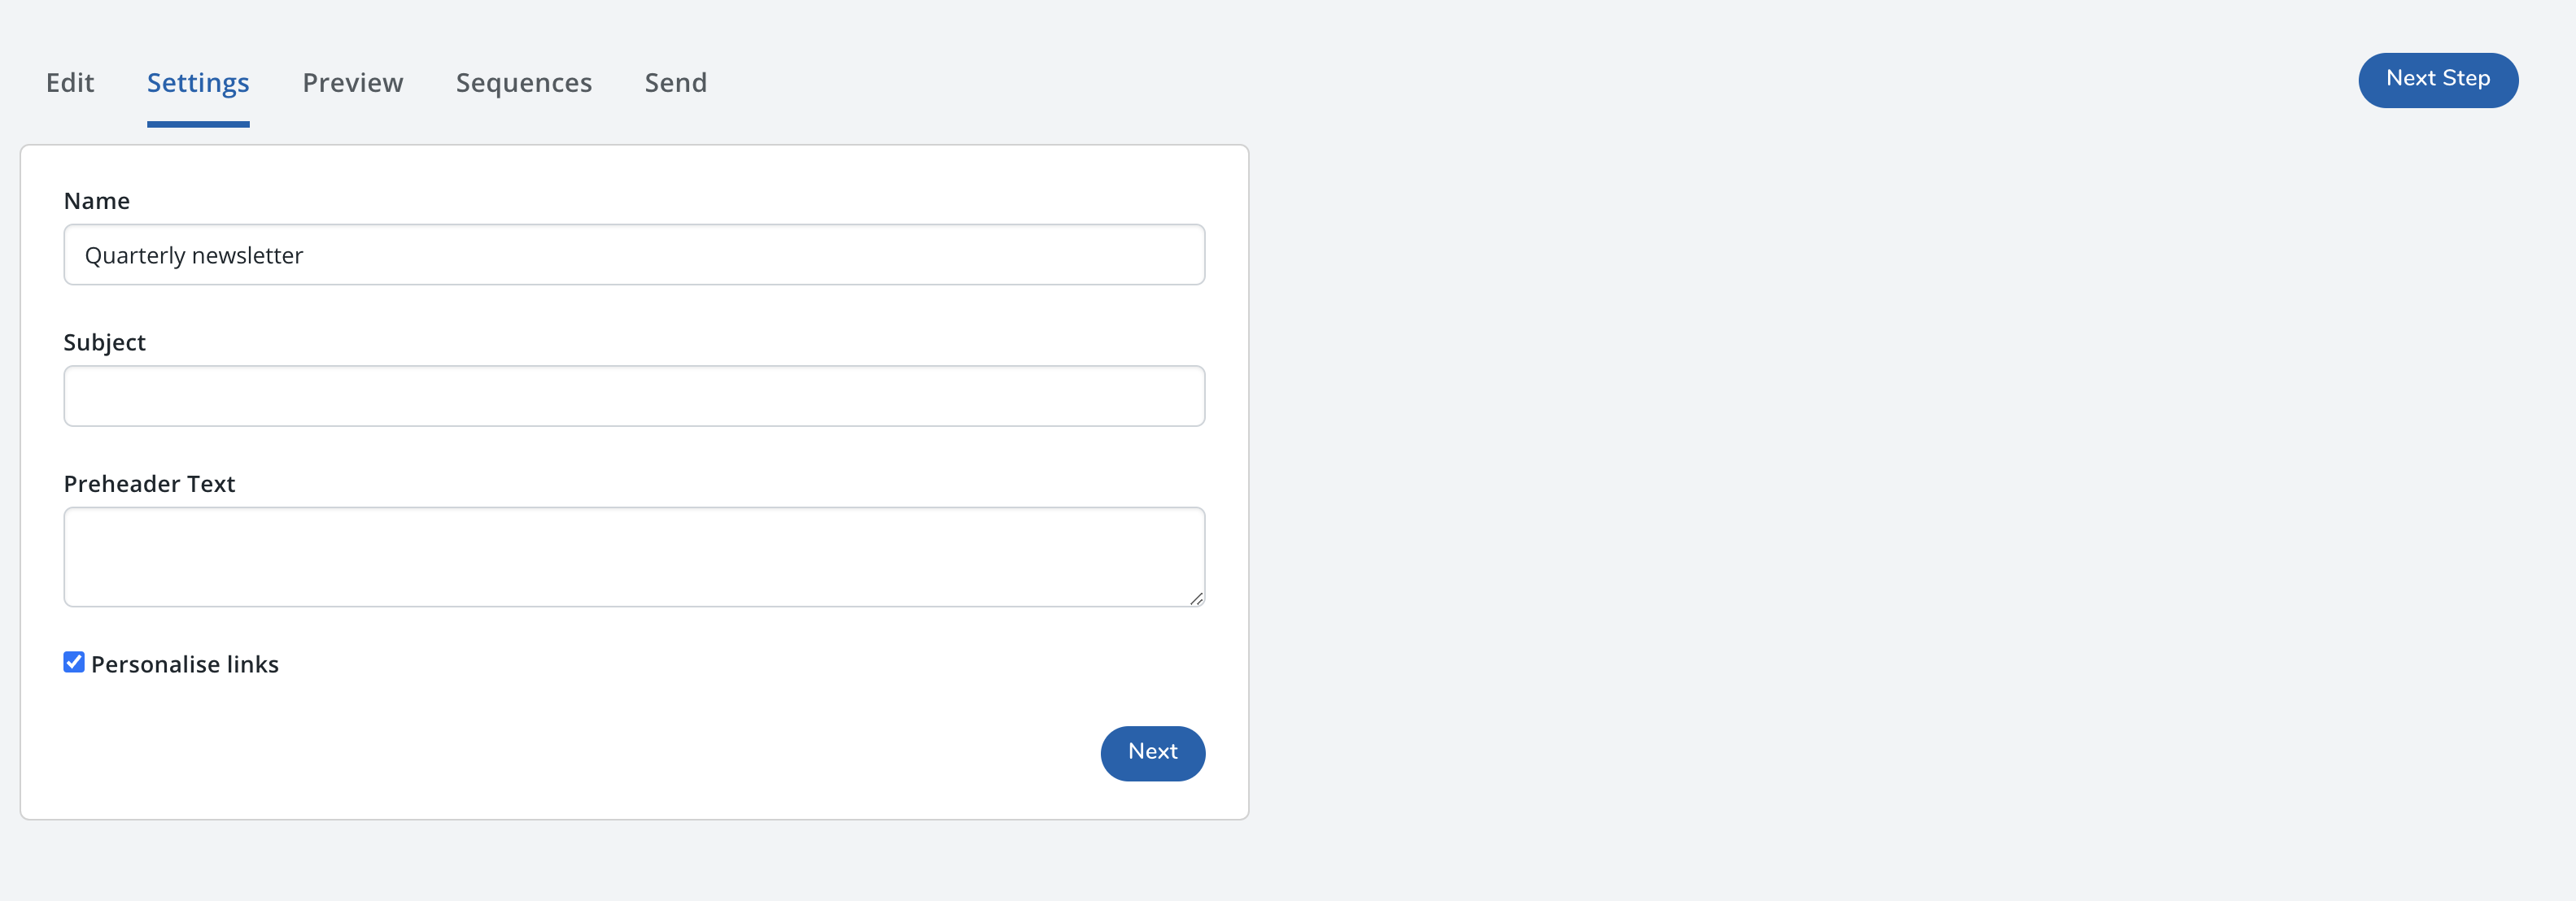2576x901 pixels.
Task: Click into the empty Subject field
Action: 634,395
